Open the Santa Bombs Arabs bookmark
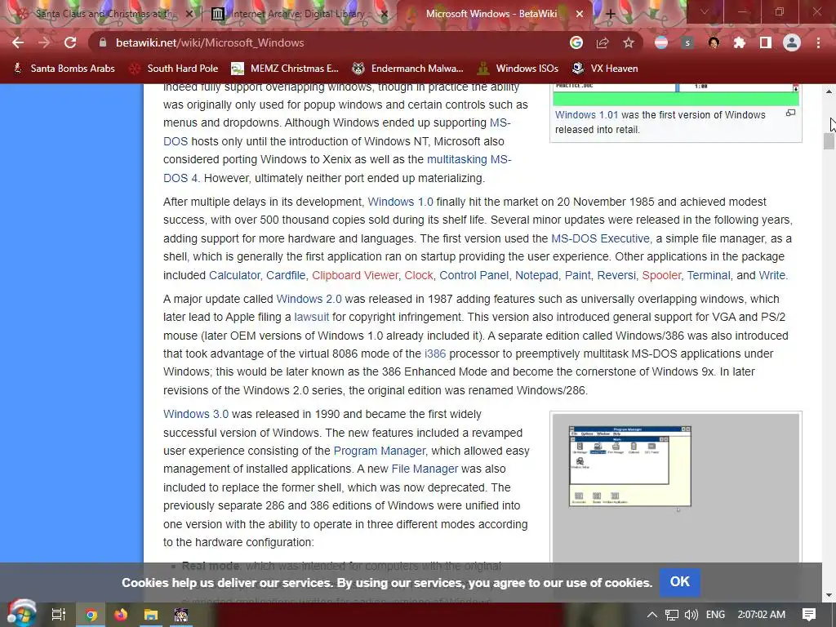 64,69
